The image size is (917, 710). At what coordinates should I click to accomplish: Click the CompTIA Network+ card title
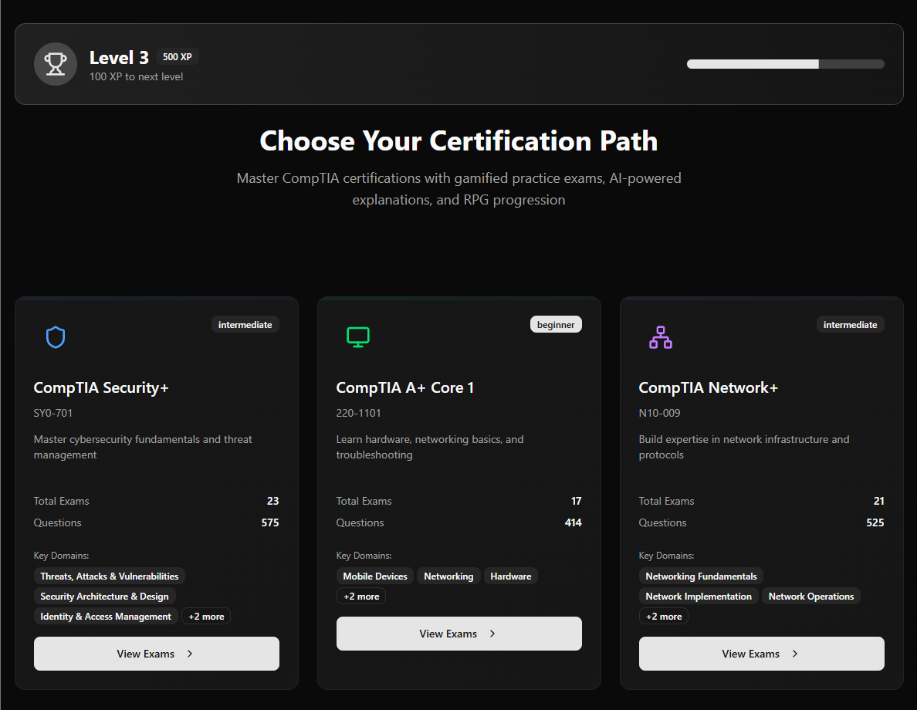(x=709, y=388)
